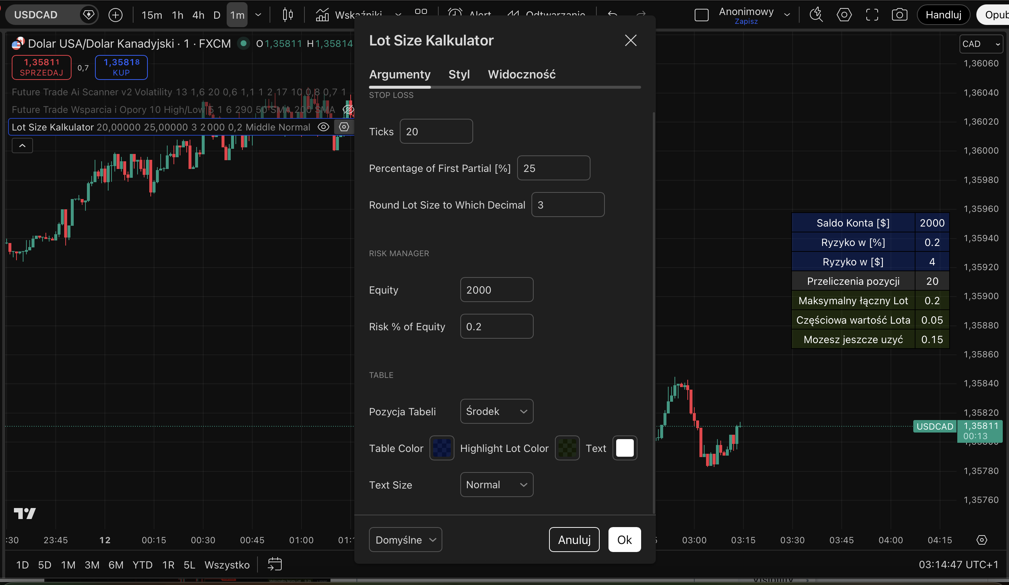The width and height of the screenshot is (1009, 585).
Task: Switch to the Styl tab
Action: click(459, 74)
